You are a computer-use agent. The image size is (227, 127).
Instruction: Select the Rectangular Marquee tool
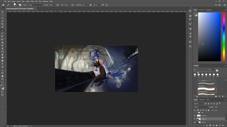(x=2, y=15)
